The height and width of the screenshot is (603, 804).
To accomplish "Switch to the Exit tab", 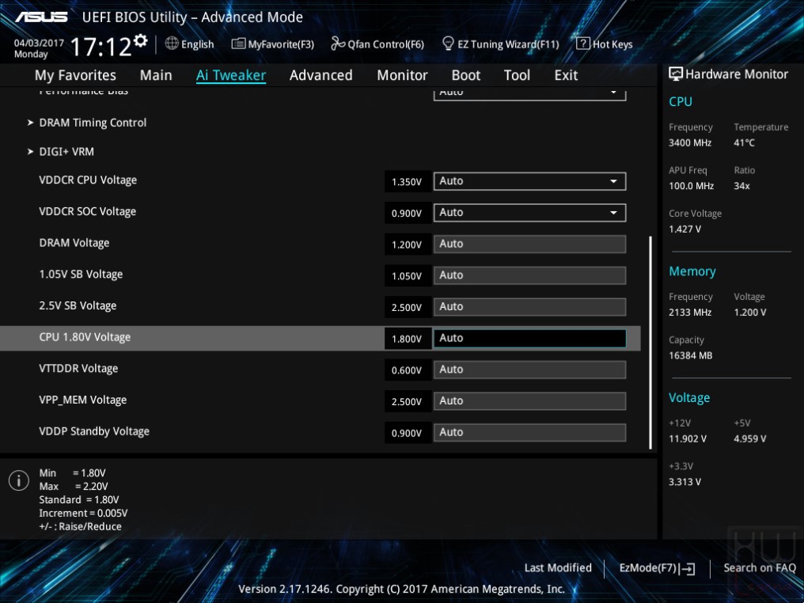I will [x=566, y=75].
